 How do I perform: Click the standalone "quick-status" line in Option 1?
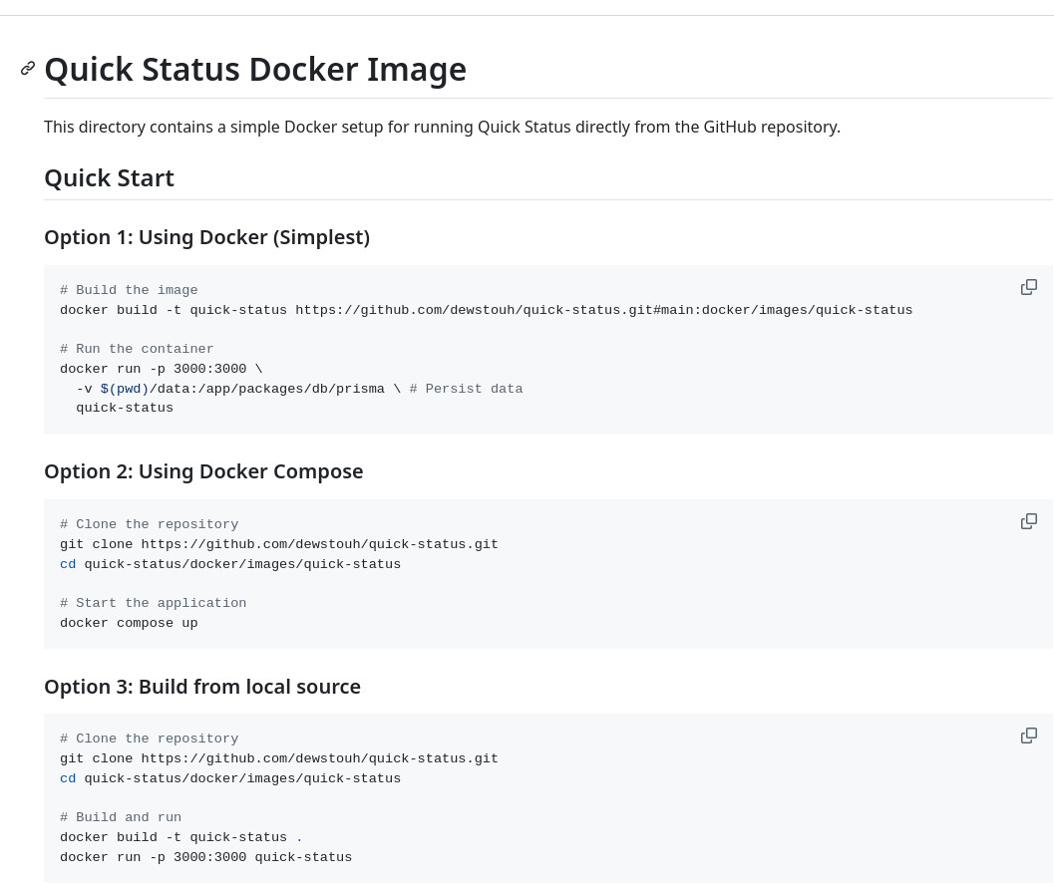pos(125,408)
